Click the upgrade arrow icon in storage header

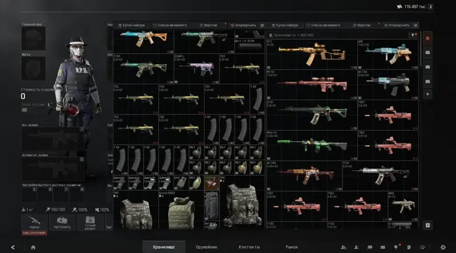click(x=413, y=35)
